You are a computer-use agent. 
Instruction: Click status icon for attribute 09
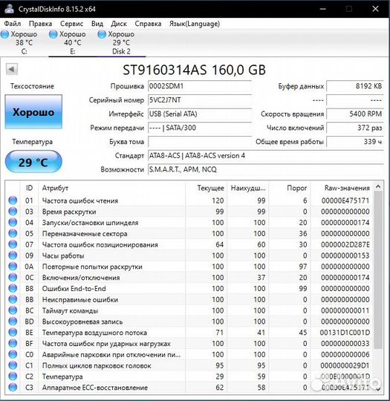[13, 255]
